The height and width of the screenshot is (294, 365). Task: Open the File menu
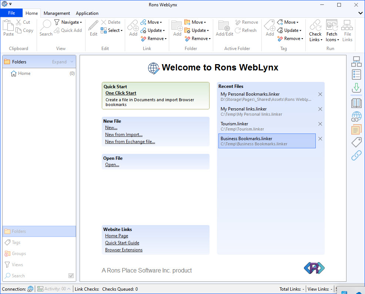[x=11, y=13]
